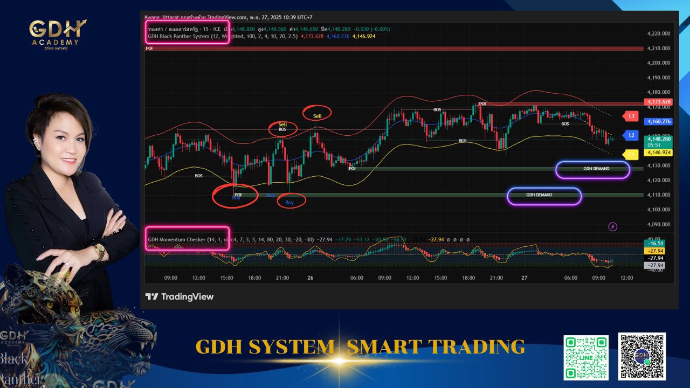
Task: Select the red L3 level tag
Action: coord(631,116)
